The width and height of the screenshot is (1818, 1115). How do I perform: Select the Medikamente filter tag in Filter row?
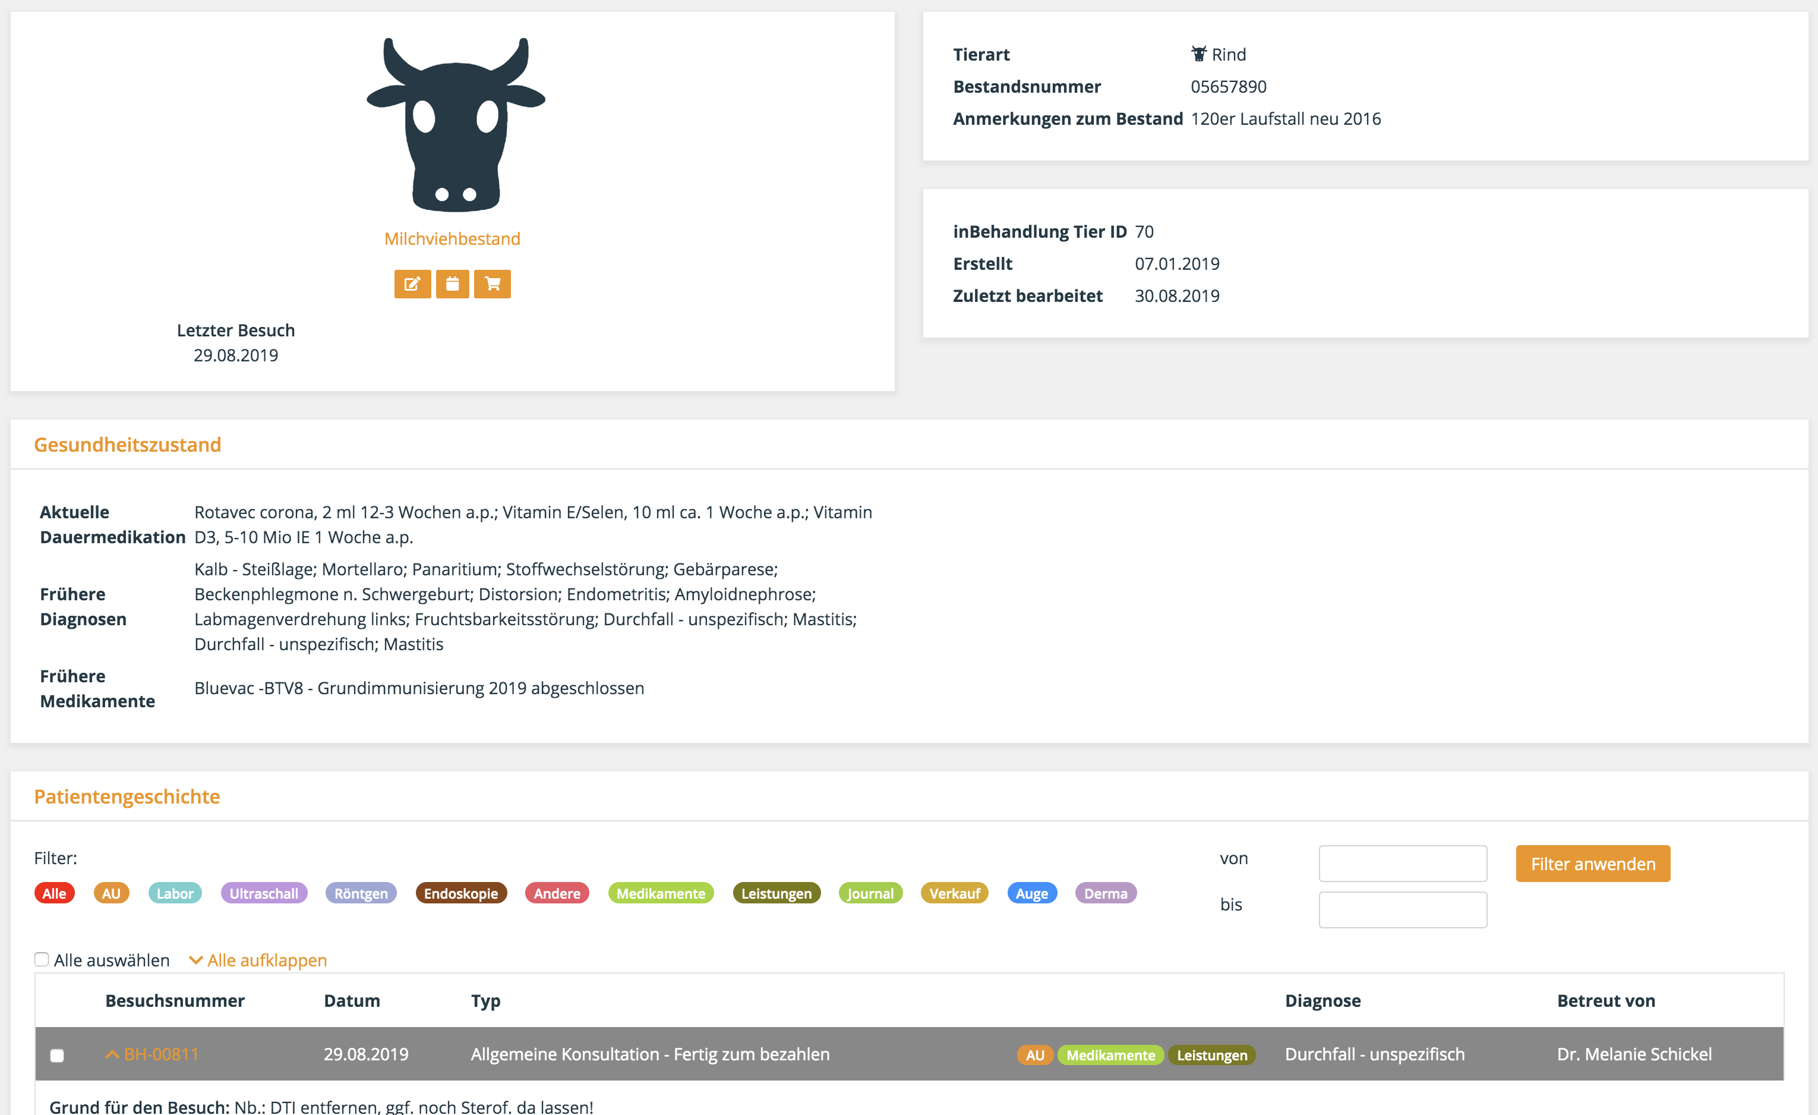coord(661,893)
